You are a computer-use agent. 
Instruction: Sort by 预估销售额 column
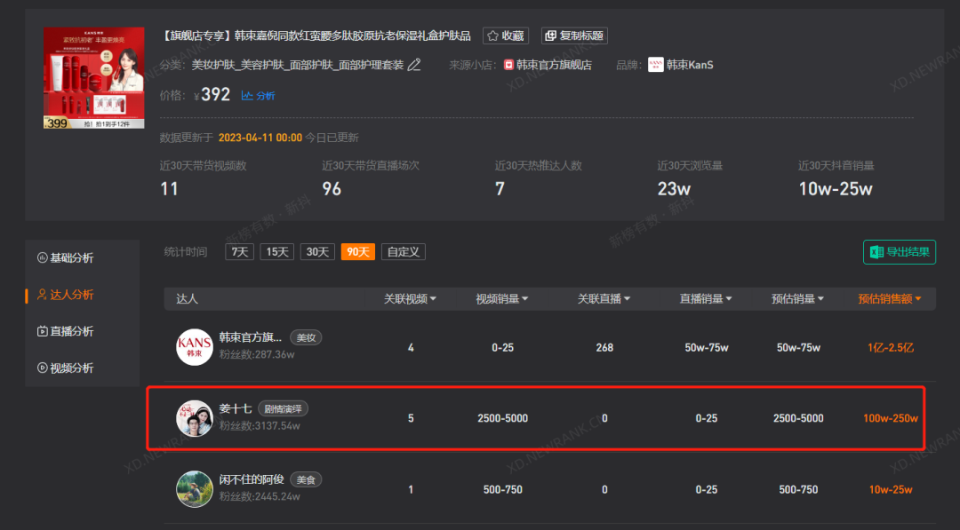[890, 299]
